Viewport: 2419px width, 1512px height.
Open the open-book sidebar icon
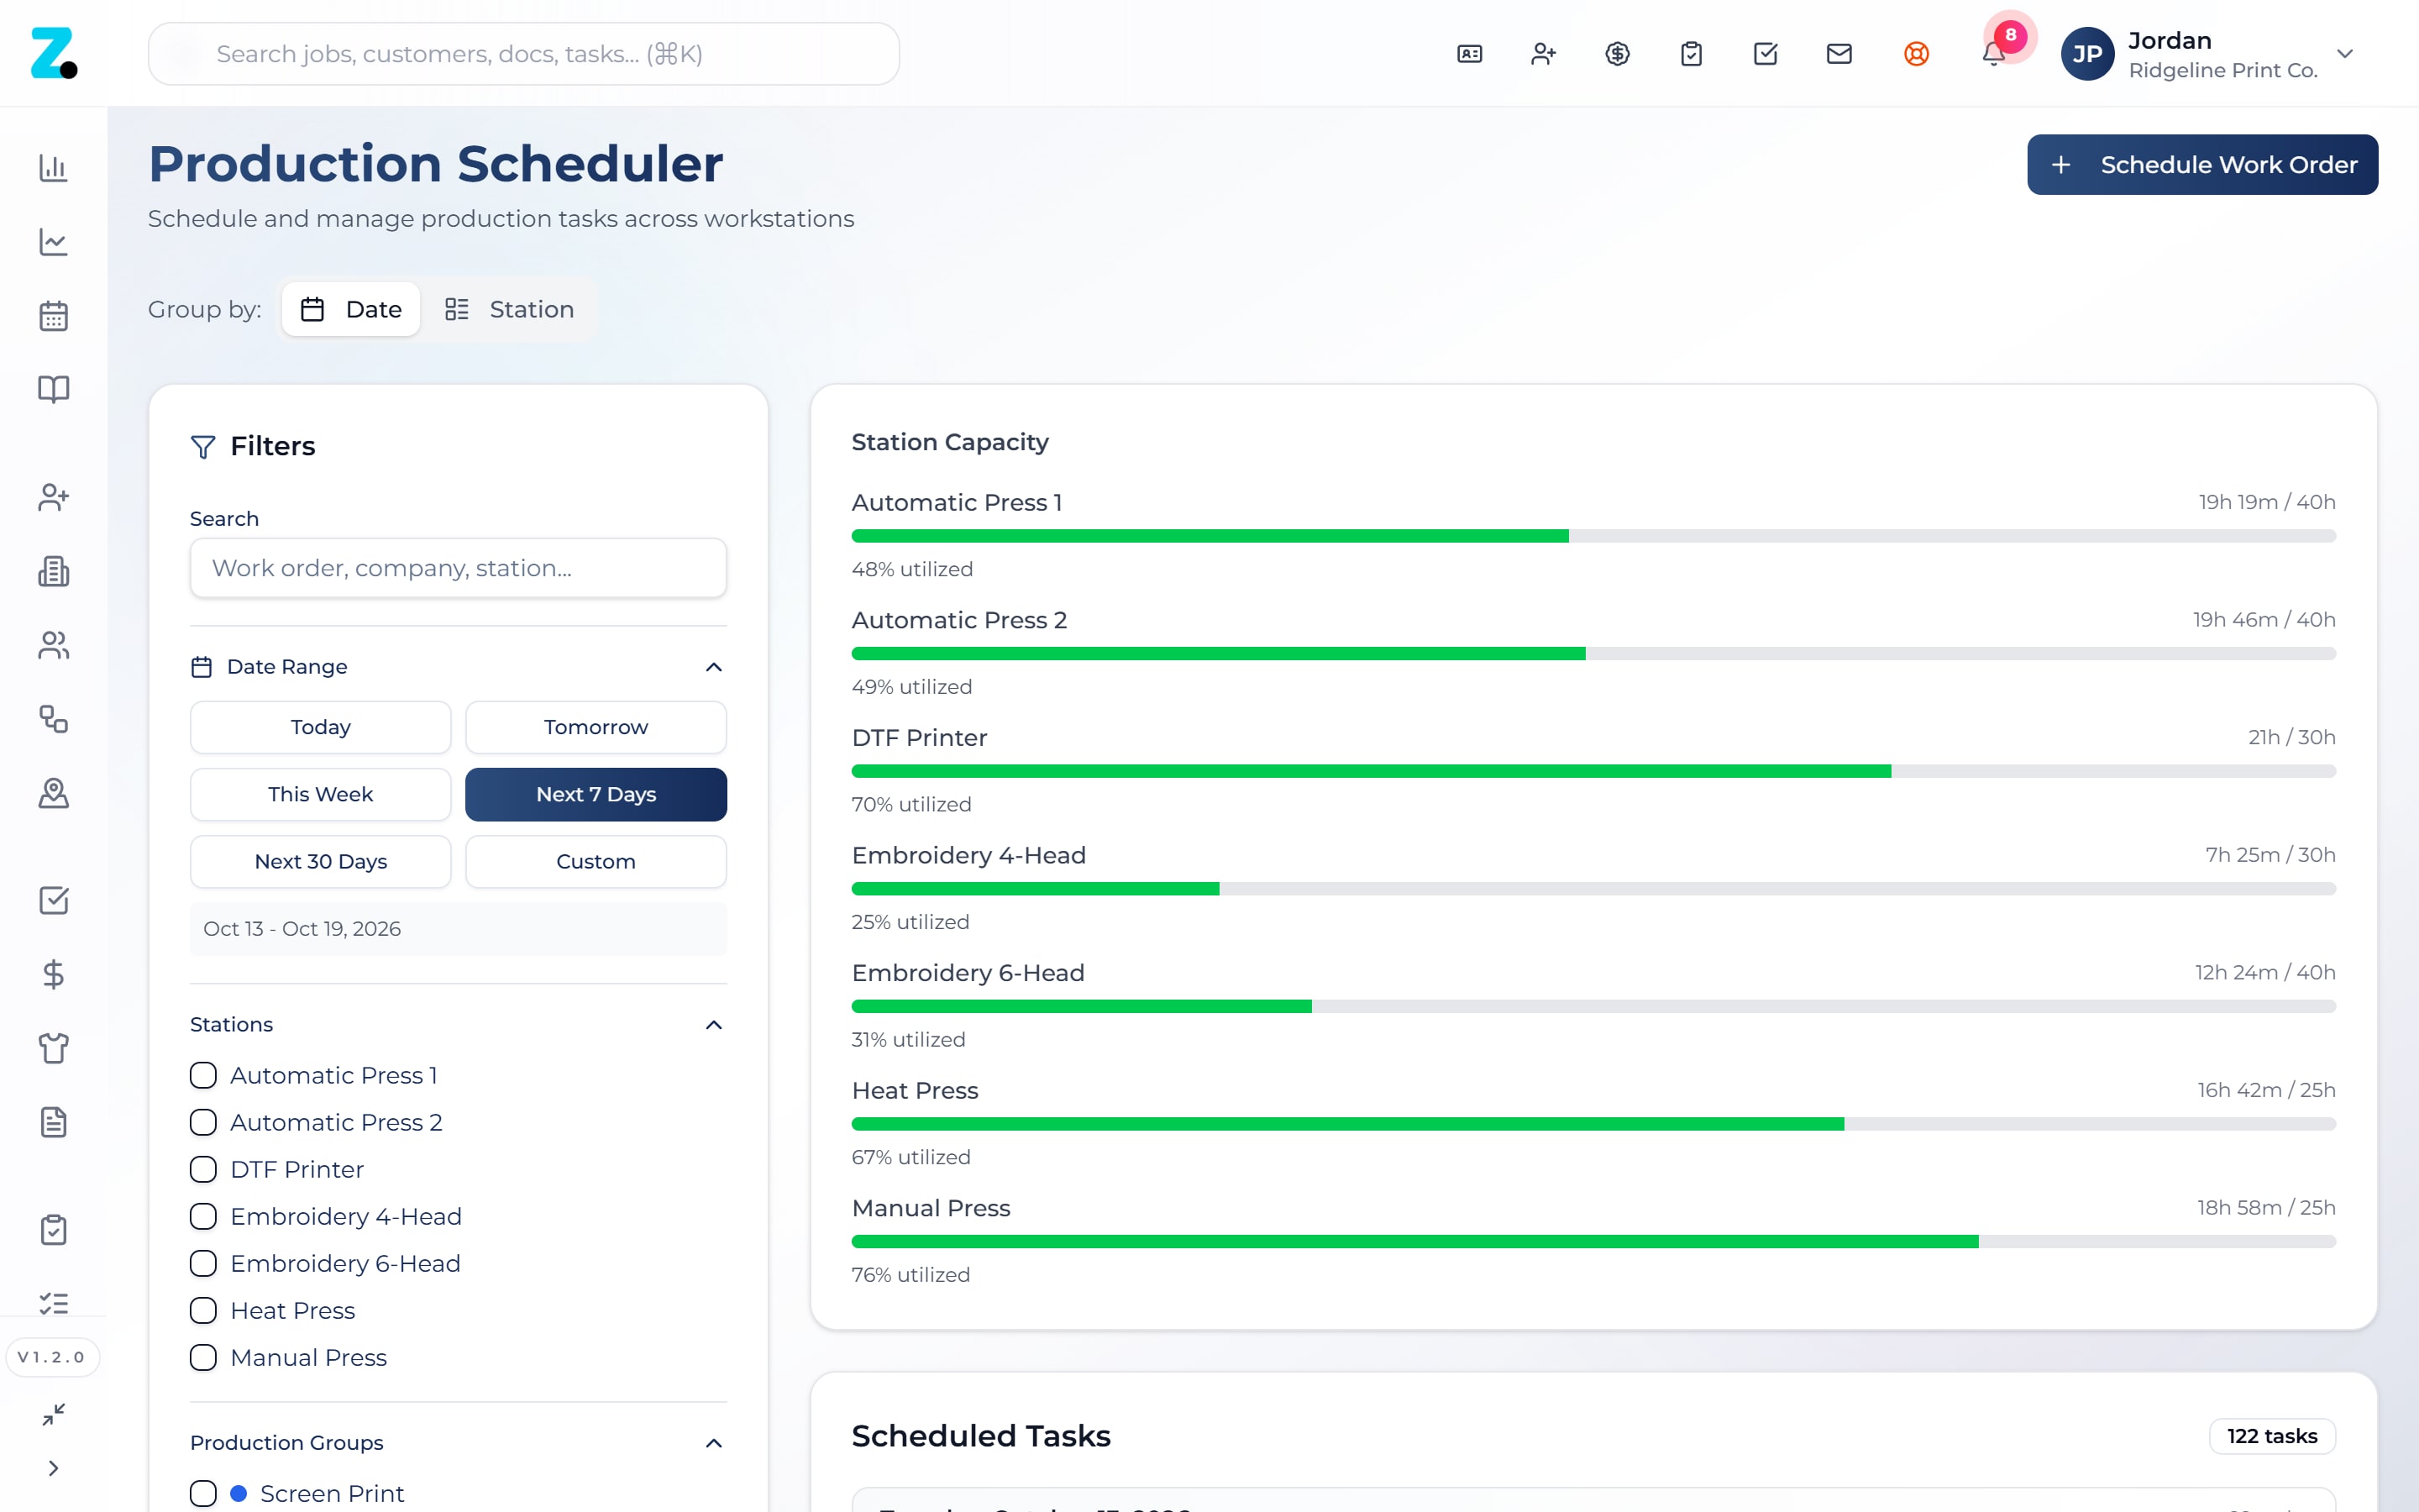(54, 390)
